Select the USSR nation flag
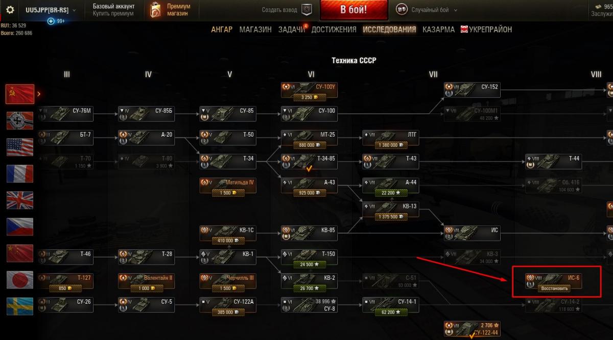Image resolution: width=613 pixels, height=340 pixels. [x=20, y=94]
